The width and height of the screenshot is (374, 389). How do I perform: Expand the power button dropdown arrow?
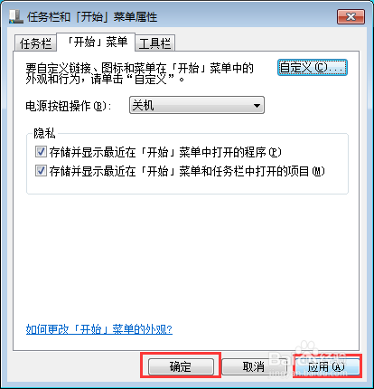tap(257, 106)
